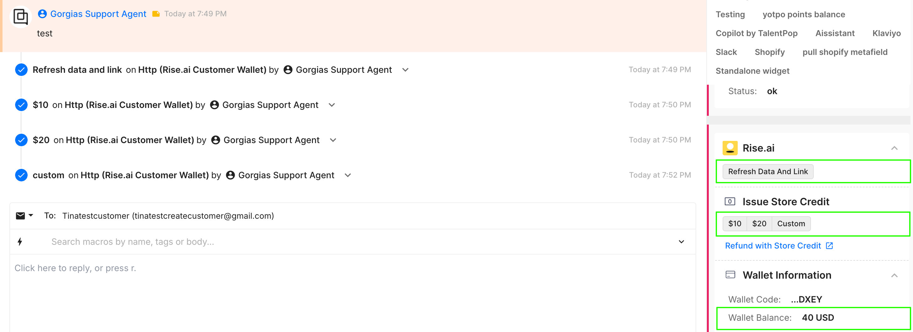Click the Issue Store Credit money icon
The height and width of the screenshot is (332, 913).
(730, 201)
